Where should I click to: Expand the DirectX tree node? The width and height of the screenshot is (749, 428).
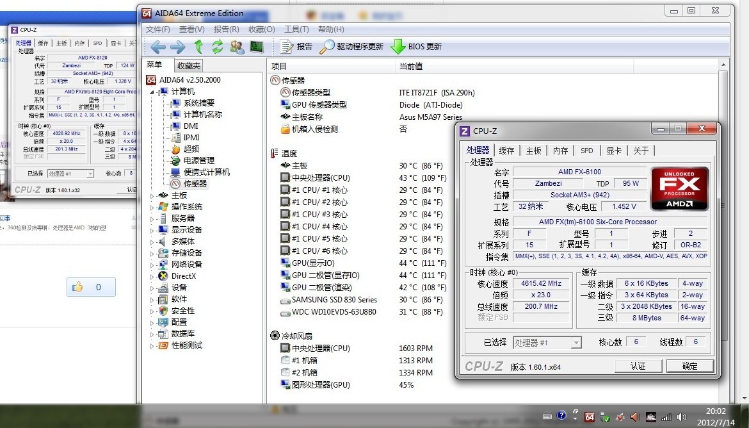tap(152, 276)
